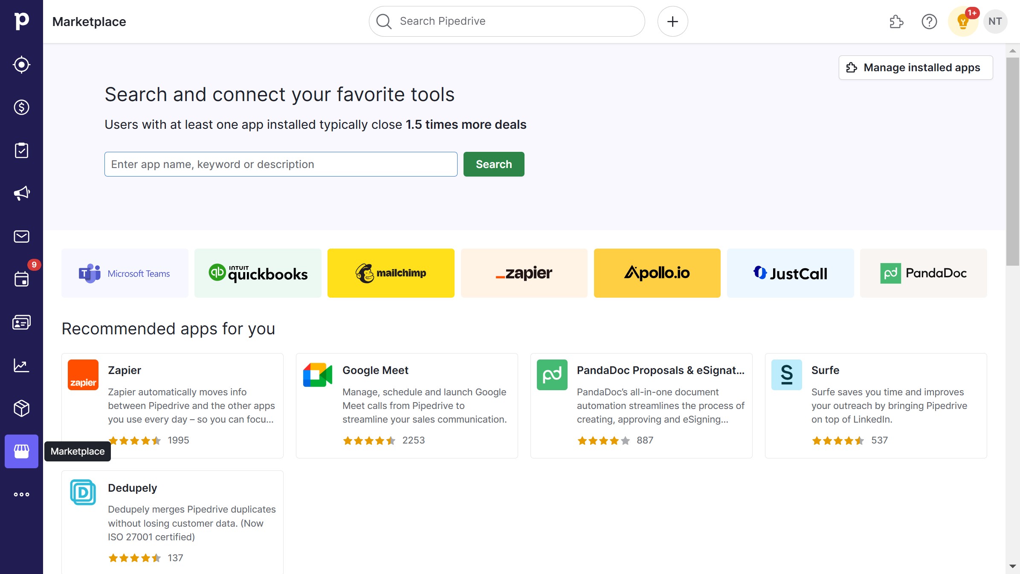1020x574 pixels.
Task: Click the puzzle piece apps icon in header
Action: coord(896,21)
